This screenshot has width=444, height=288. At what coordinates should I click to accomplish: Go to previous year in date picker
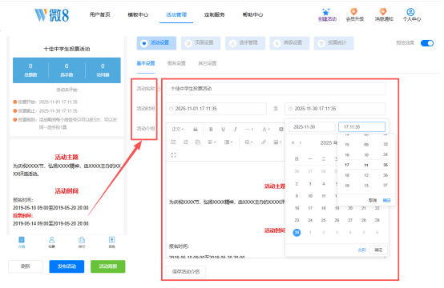pyautogui.click(x=293, y=142)
